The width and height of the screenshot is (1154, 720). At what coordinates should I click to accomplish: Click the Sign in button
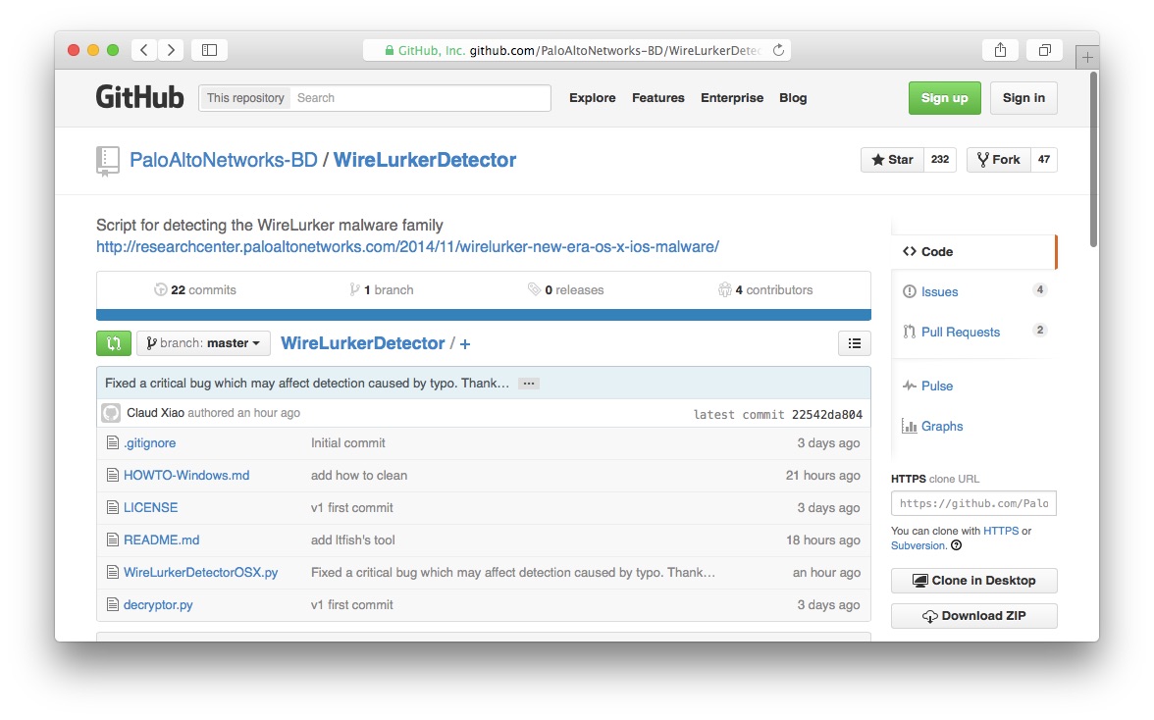point(1023,98)
